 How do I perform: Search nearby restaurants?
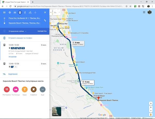click(7, 89)
